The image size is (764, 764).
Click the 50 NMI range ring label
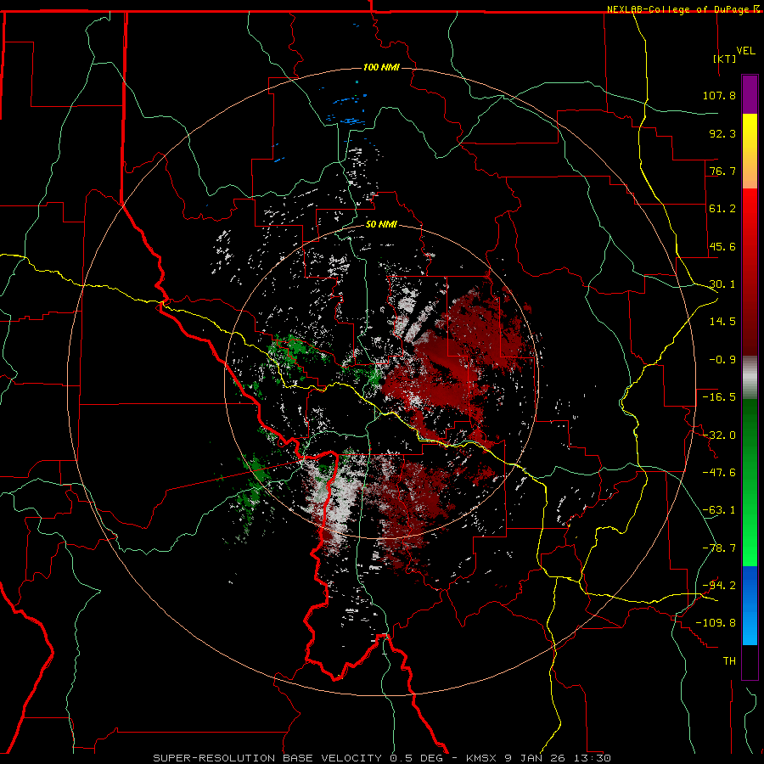[381, 225]
